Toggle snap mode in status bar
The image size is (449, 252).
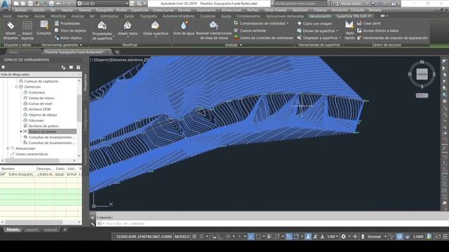point(201,237)
